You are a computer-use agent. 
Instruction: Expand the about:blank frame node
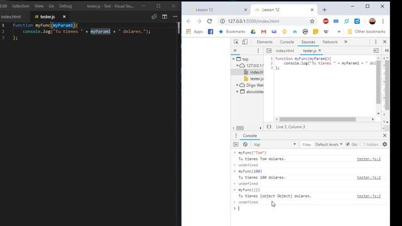237,92
